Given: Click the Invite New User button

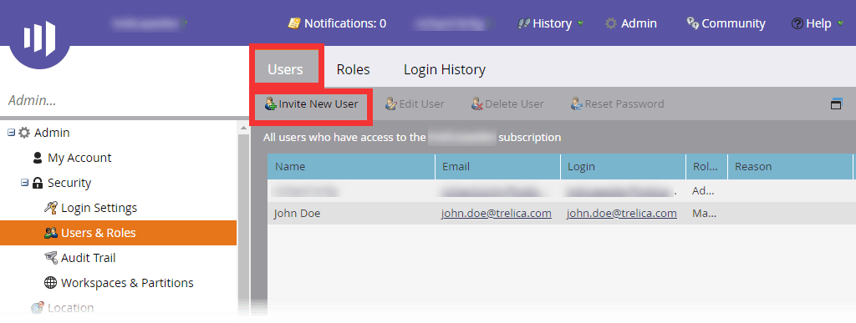Looking at the screenshot, I should [x=311, y=103].
